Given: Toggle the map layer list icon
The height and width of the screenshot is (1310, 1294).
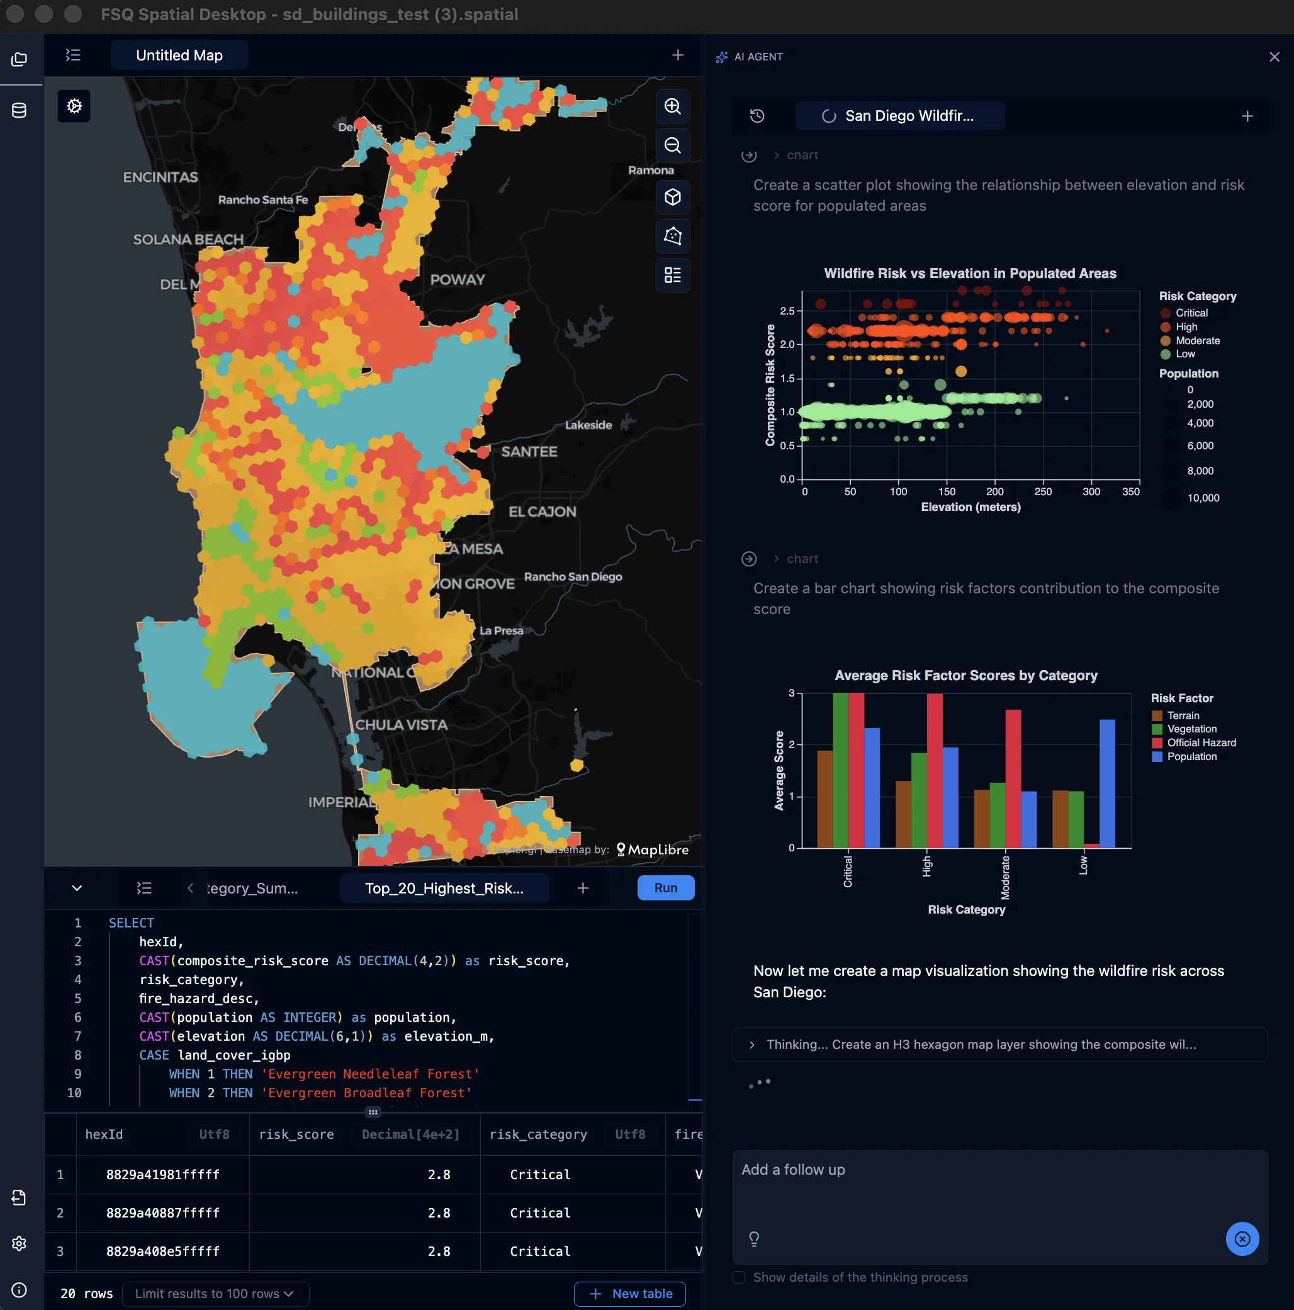Looking at the screenshot, I should tap(73, 55).
